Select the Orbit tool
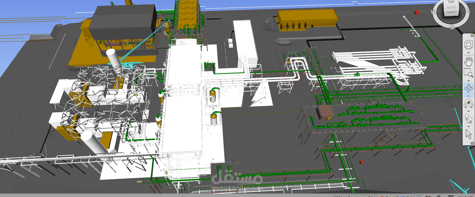The image size is (475, 197). 468,88
